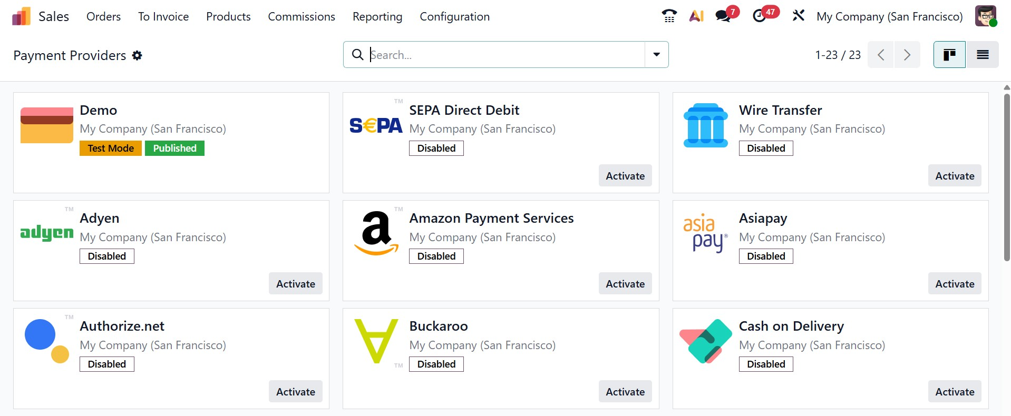Open the company switcher My Company (San Francisco)

[889, 17]
